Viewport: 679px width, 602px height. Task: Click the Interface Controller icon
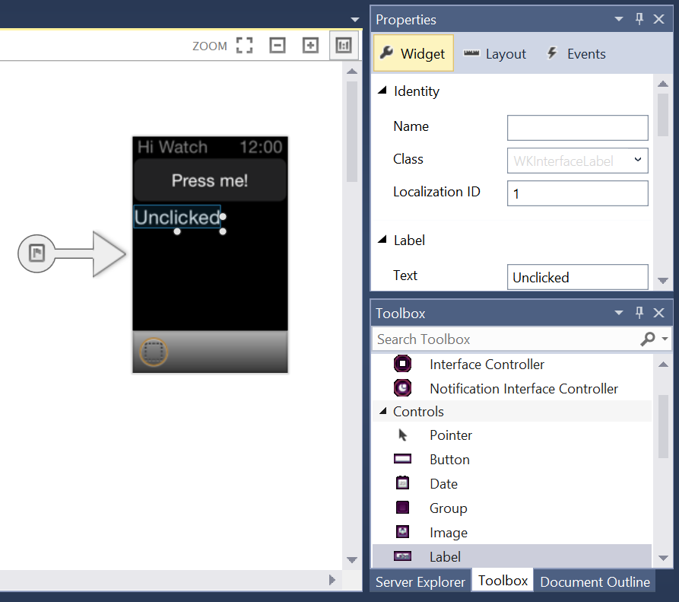point(402,364)
